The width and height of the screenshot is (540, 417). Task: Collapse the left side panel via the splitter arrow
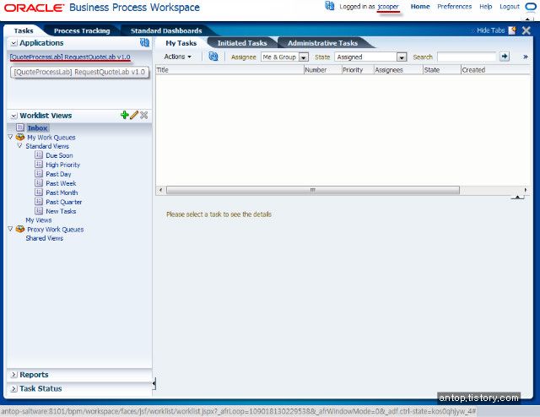154,383
